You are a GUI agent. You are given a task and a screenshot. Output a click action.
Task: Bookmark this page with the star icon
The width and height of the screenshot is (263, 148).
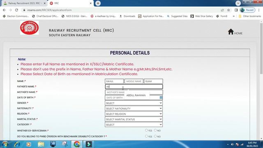click(x=228, y=10)
